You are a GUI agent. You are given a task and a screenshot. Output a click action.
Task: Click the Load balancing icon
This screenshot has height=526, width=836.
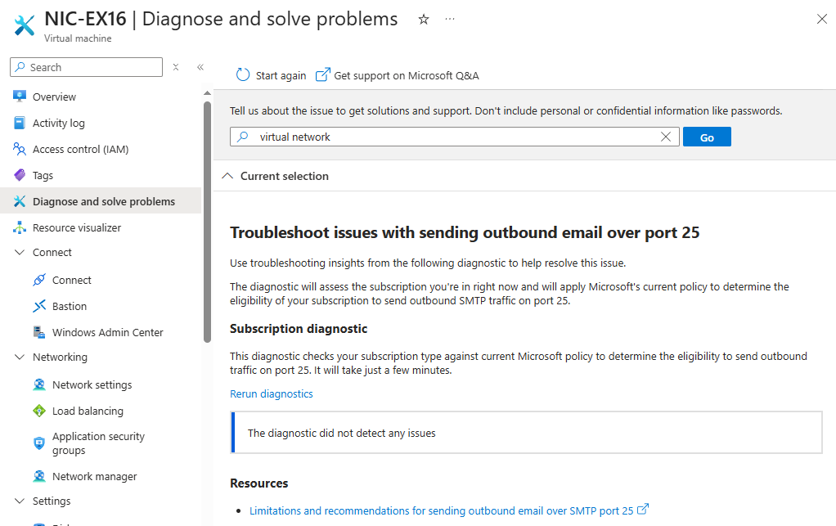pos(38,410)
